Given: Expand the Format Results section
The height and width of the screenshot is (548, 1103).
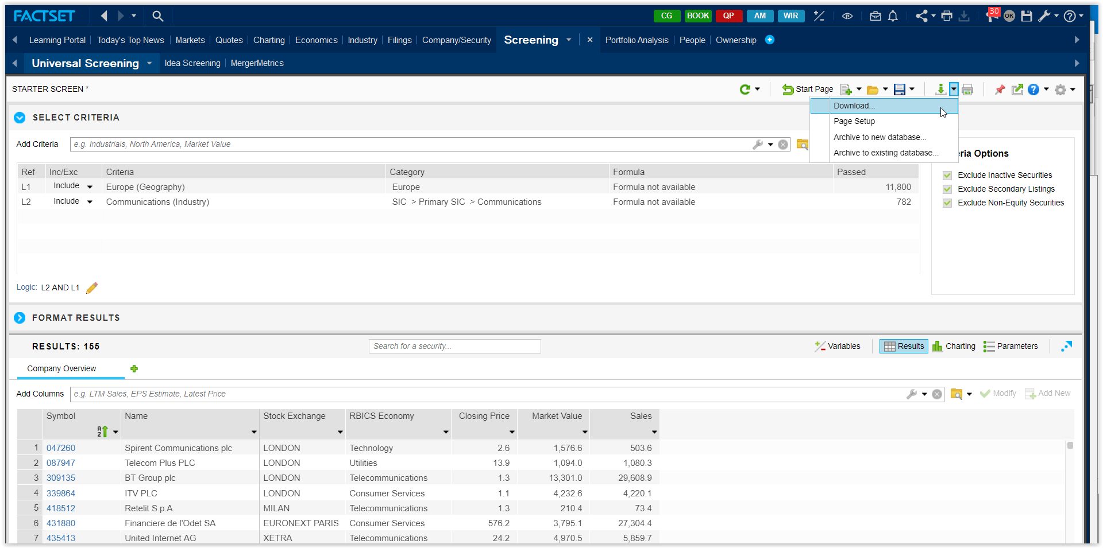Looking at the screenshot, I should click(x=20, y=318).
